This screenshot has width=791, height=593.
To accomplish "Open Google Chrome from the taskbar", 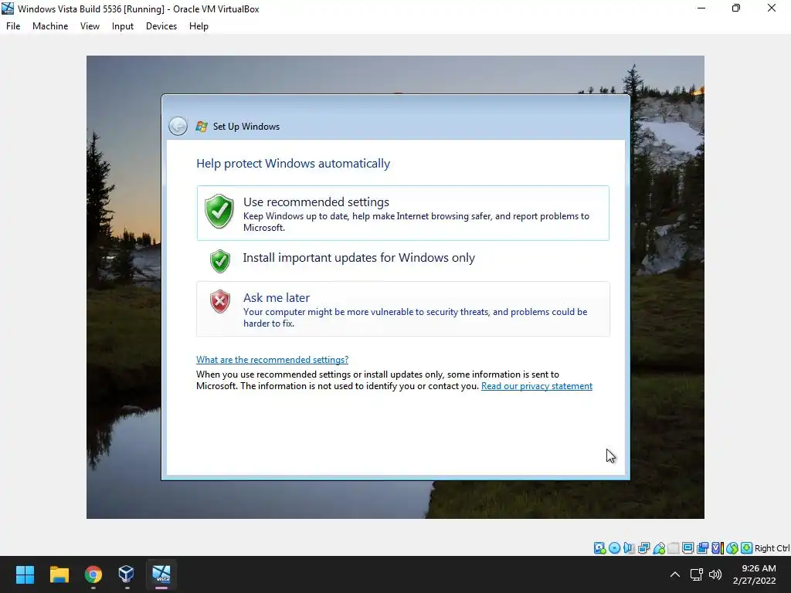I will (93, 574).
